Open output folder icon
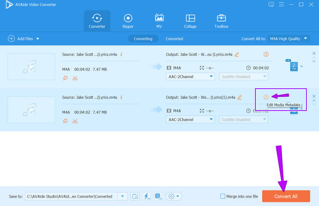319x206 pixels. (x=135, y=196)
